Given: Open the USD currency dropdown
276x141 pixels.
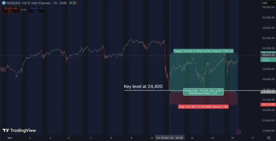Looking at the screenshot, I should coord(268,3).
